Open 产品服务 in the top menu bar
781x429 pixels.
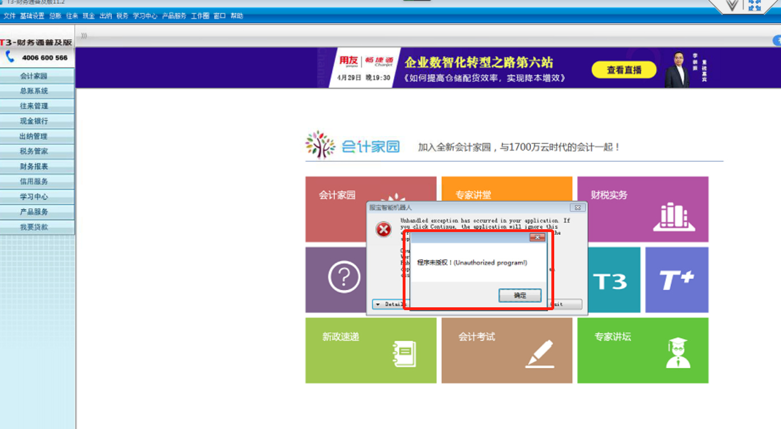pos(174,16)
